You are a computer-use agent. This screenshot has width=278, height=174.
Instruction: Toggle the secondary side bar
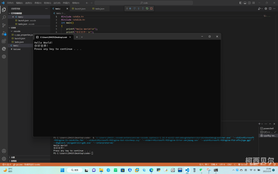249,3
